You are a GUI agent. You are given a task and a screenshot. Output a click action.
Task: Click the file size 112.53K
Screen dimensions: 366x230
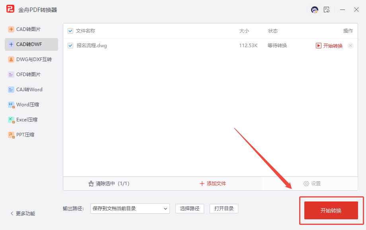(248, 46)
